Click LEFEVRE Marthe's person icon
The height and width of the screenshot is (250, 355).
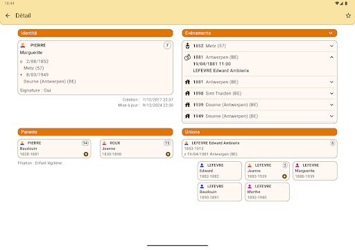[x=250, y=186]
